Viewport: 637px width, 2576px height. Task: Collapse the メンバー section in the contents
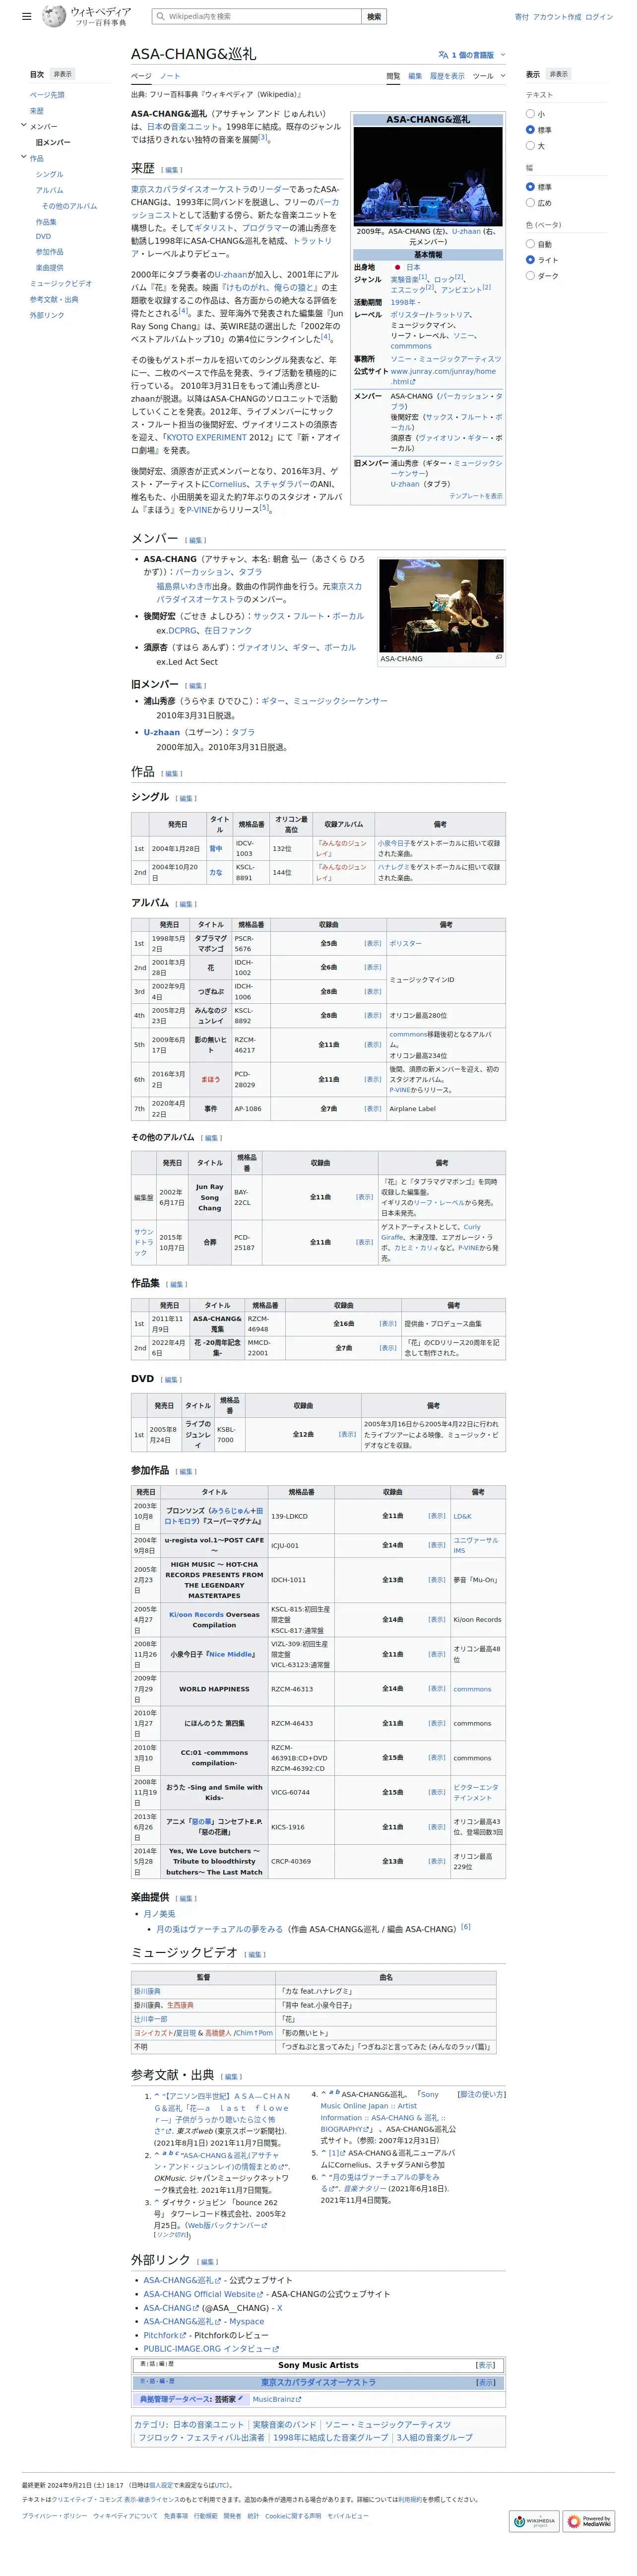pyautogui.click(x=23, y=126)
